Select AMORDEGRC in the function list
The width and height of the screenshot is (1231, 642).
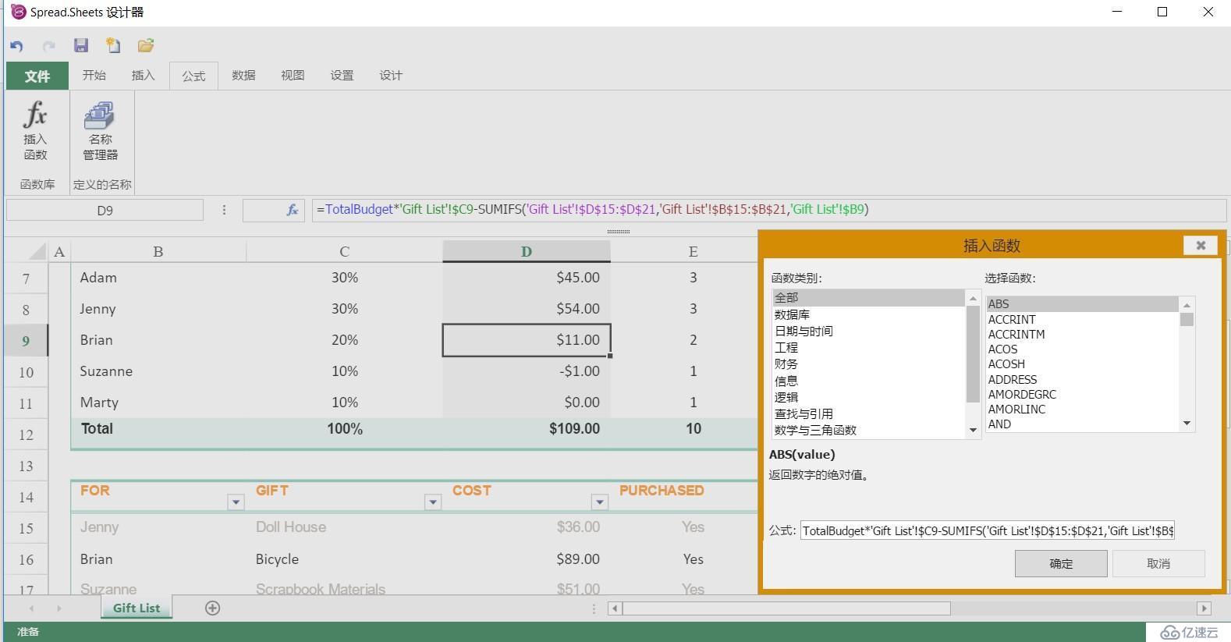pyautogui.click(x=1083, y=394)
